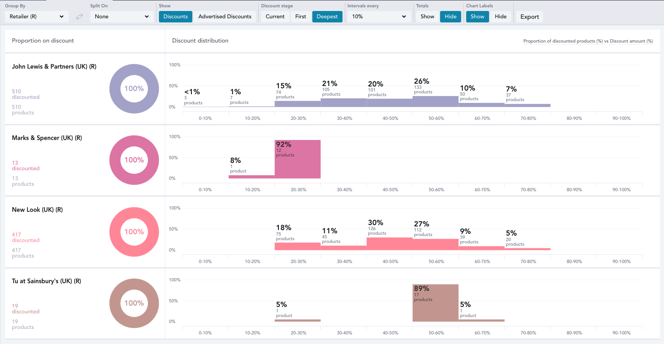664x344 pixels.
Task: Select the Marks & Spencer 92% bar
Action: pos(298,159)
